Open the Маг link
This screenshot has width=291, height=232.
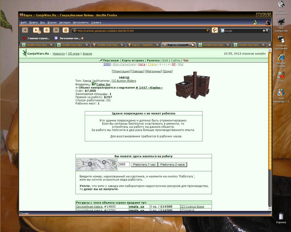click(181, 64)
